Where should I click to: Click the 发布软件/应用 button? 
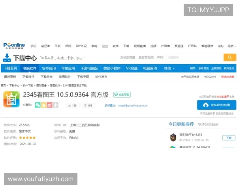point(216,105)
